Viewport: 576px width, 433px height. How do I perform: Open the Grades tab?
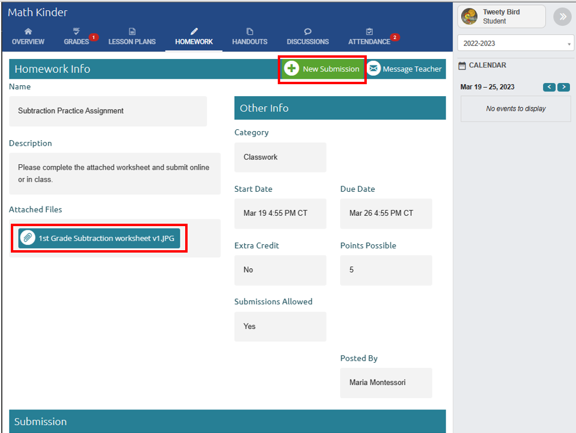coord(76,41)
